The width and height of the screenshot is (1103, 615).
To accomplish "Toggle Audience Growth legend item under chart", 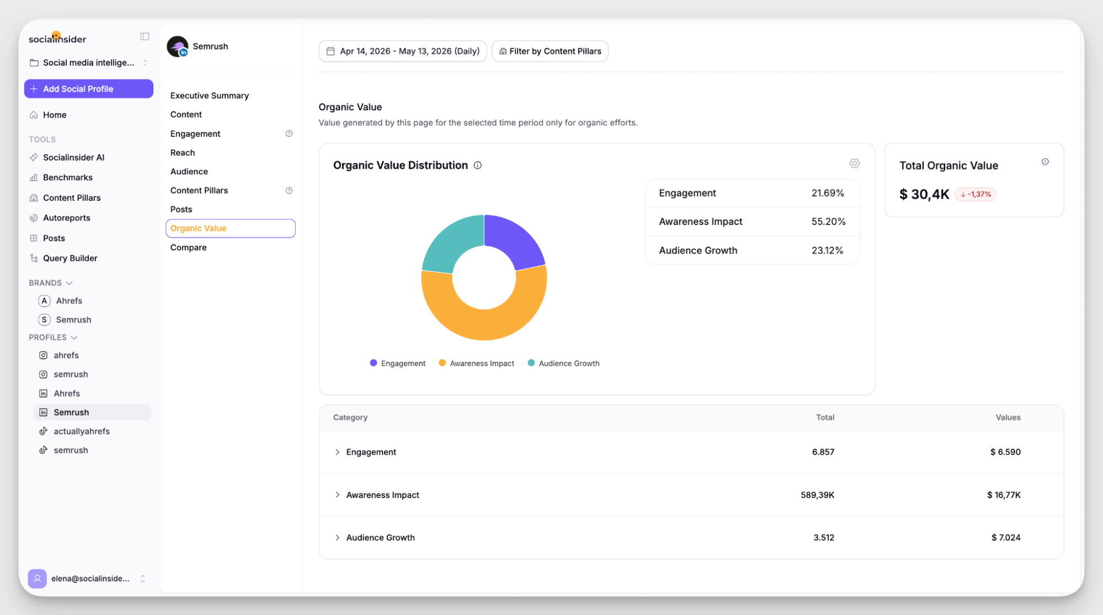I will [564, 363].
